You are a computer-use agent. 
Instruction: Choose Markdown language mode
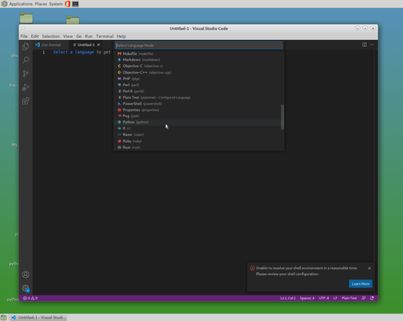click(x=198, y=60)
